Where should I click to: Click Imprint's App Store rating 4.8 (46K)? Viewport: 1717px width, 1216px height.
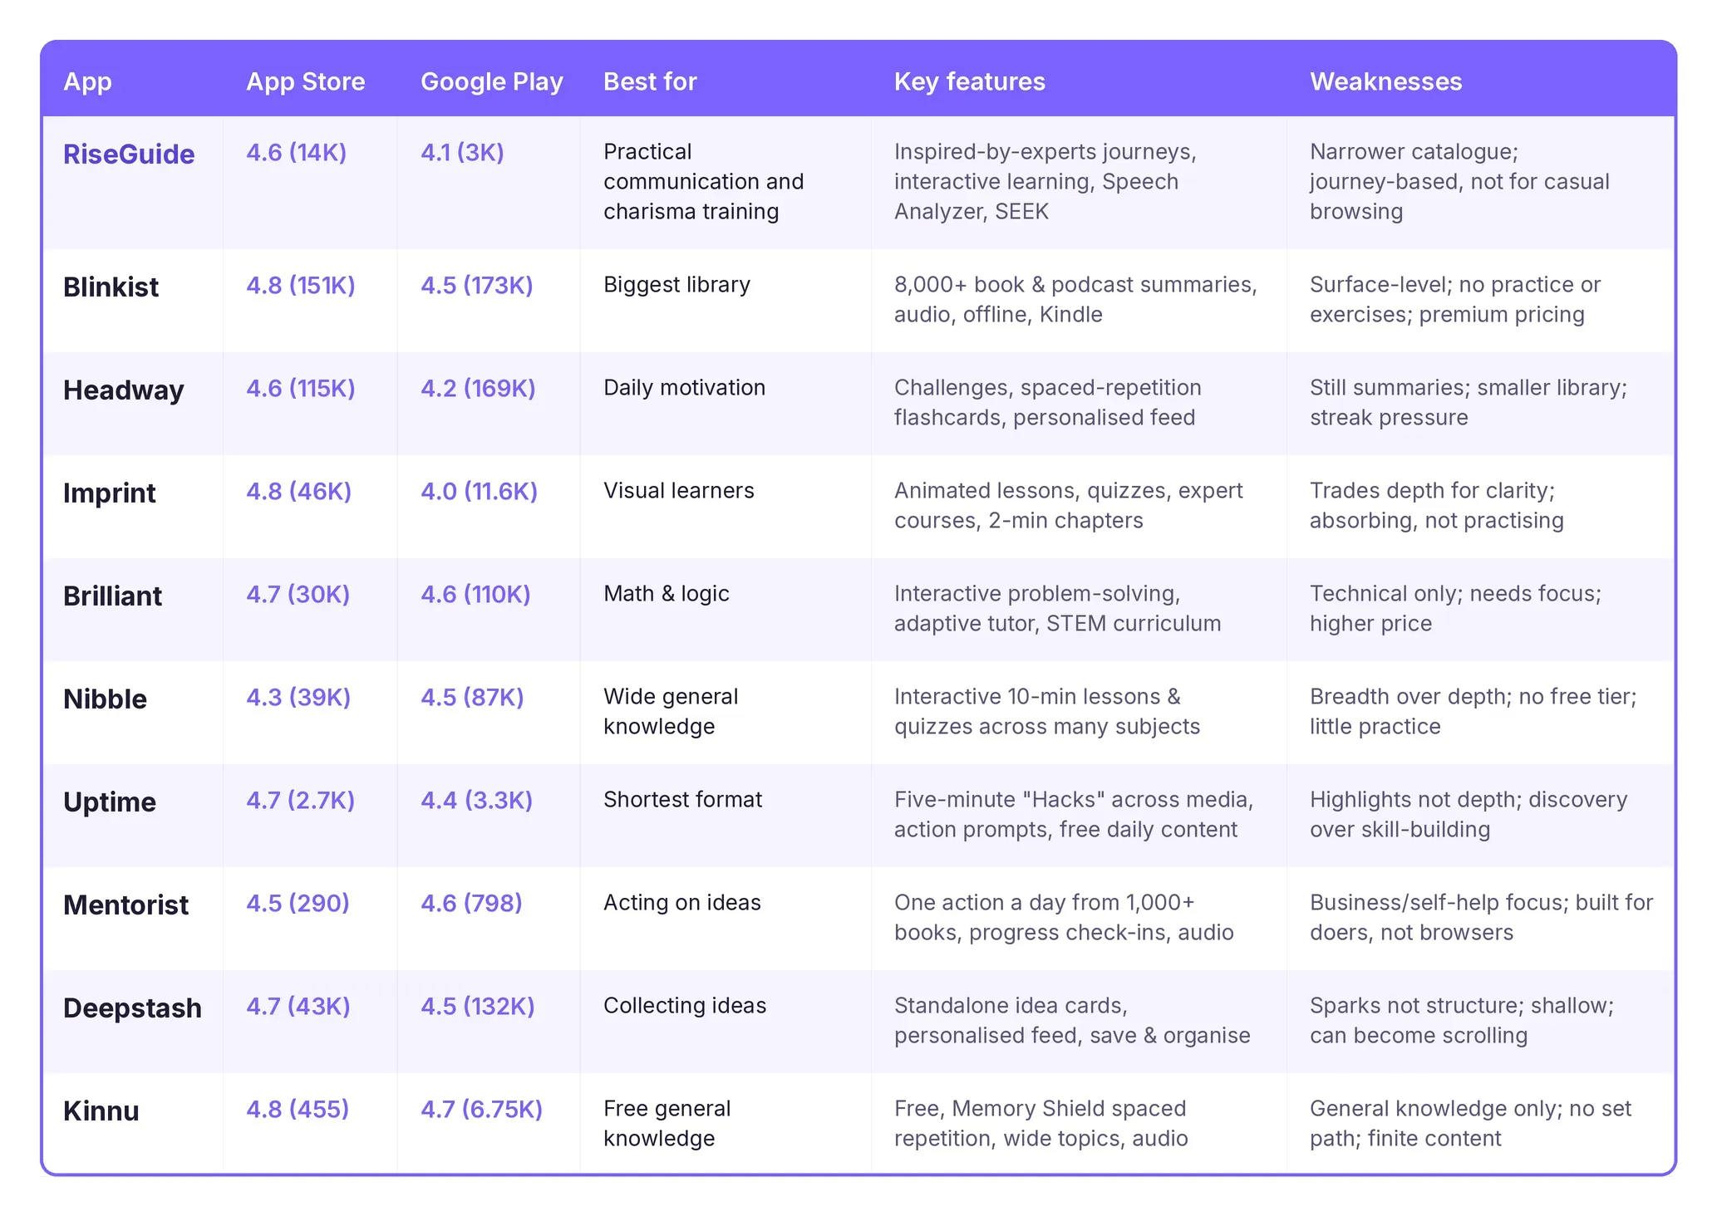298,491
